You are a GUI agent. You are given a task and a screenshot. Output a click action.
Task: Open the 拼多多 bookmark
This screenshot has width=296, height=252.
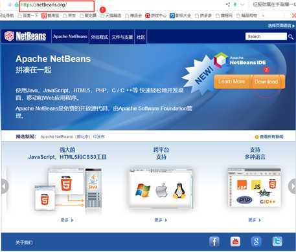coord(203,16)
